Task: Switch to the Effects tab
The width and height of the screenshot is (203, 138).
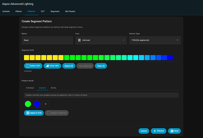Action: tap(19, 11)
